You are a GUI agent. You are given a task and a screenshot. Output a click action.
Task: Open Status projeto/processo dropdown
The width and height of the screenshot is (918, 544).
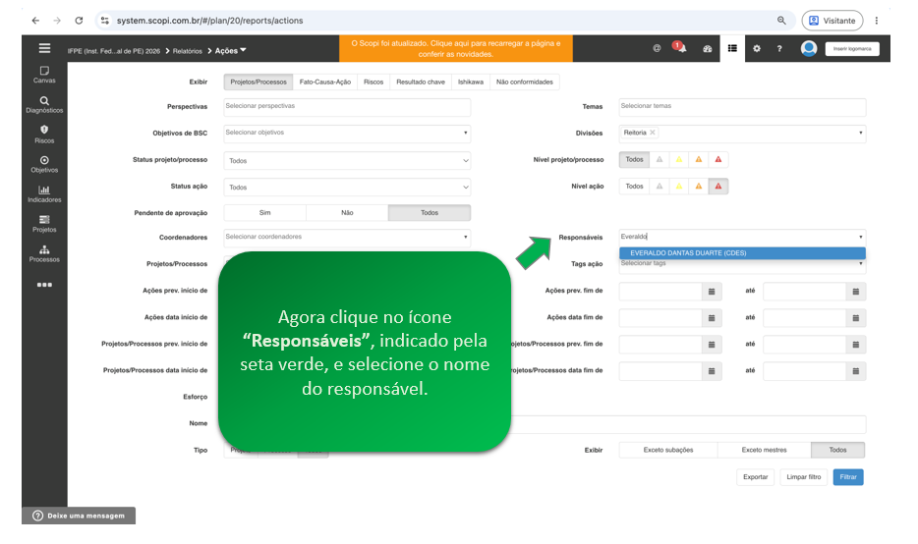click(x=347, y=160)
